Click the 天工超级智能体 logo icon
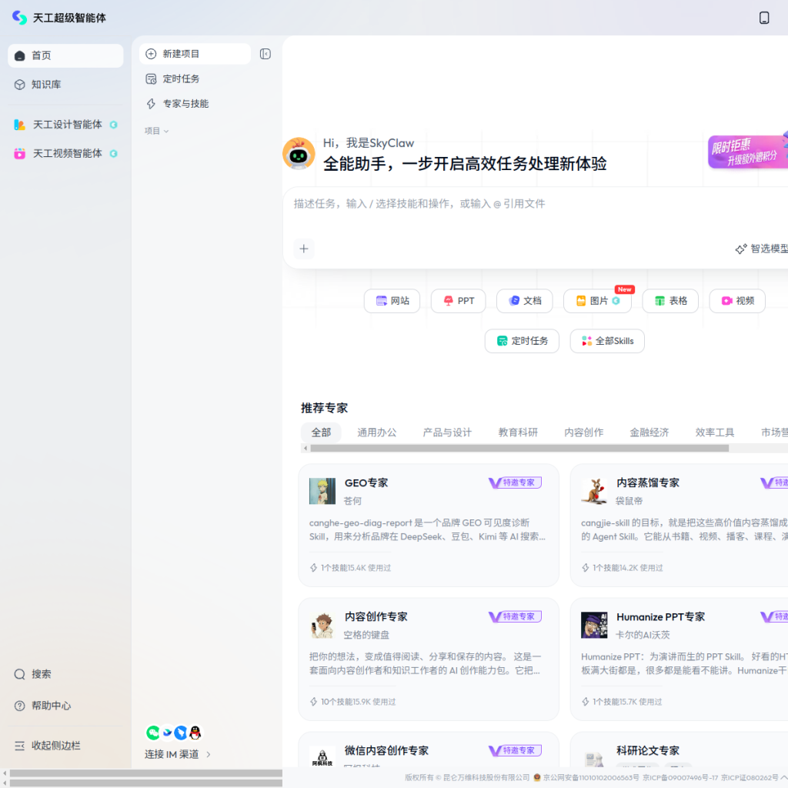Viewport: 788px width, 788px height. pyautogui.click(x=19, y=18)
